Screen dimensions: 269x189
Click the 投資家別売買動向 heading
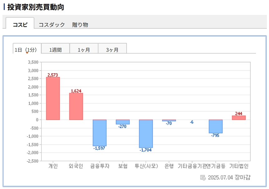36,7
